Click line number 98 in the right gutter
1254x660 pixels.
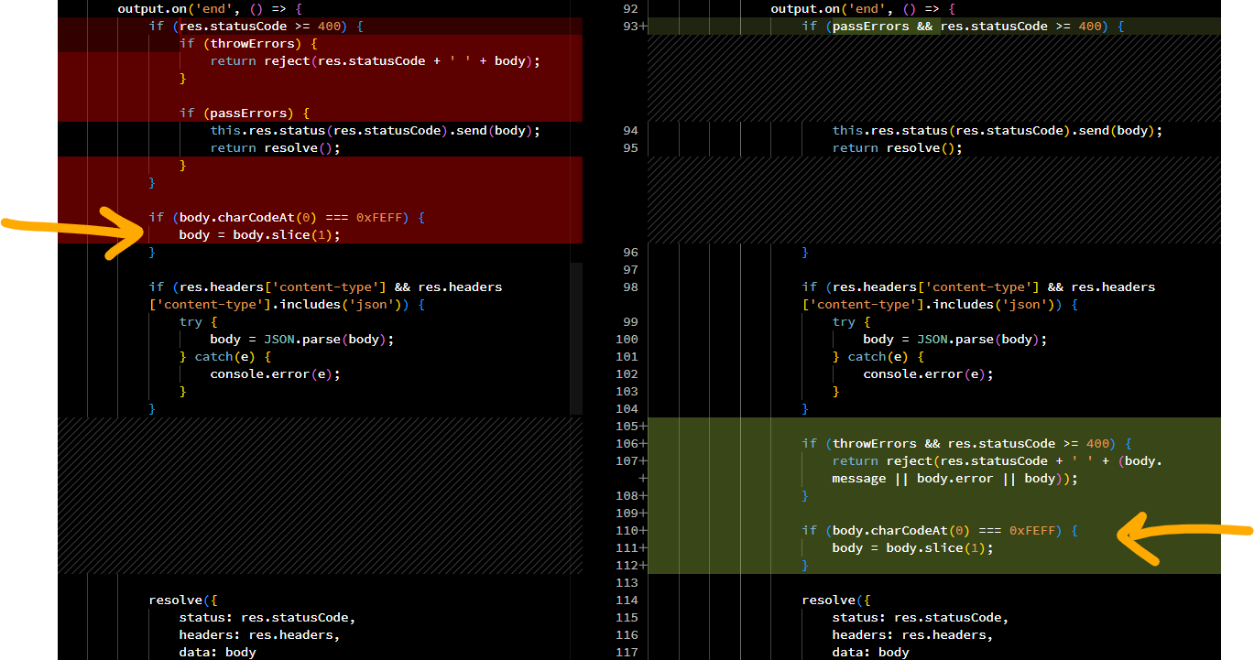tap(628, 287)
